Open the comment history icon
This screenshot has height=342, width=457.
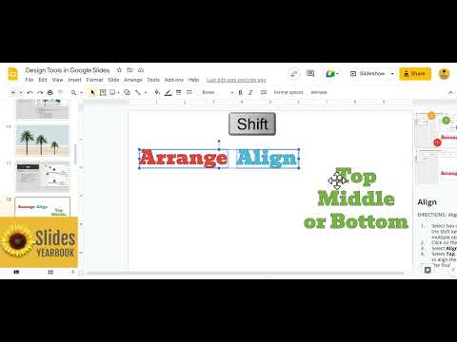coord(310,74)
